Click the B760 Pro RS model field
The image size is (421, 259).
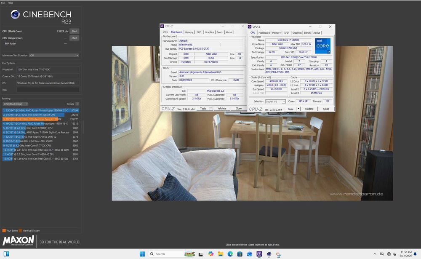pos(199,45)
